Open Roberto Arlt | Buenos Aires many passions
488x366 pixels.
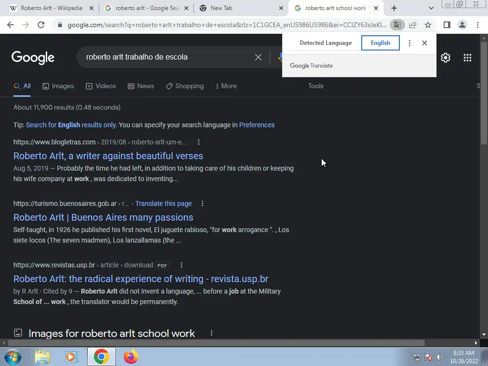point(103,217)
